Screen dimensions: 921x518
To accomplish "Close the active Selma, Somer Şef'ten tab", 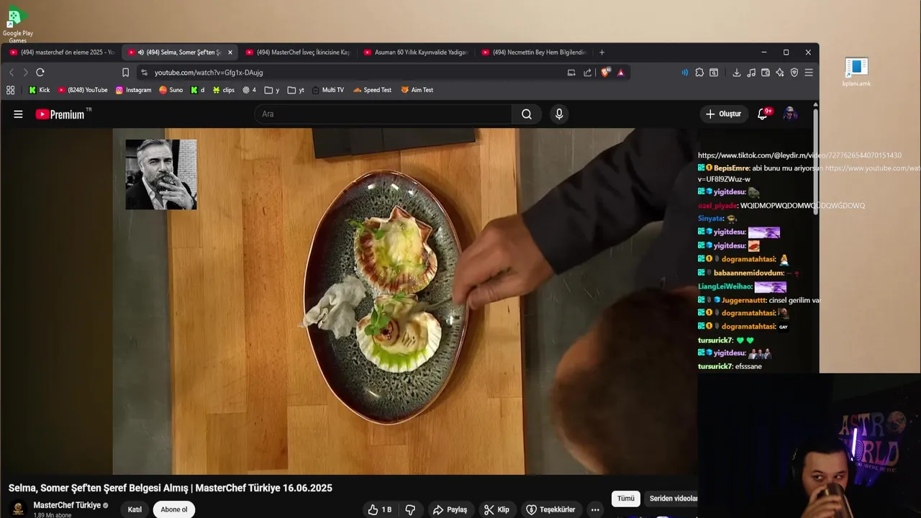I will pos(230,53).
